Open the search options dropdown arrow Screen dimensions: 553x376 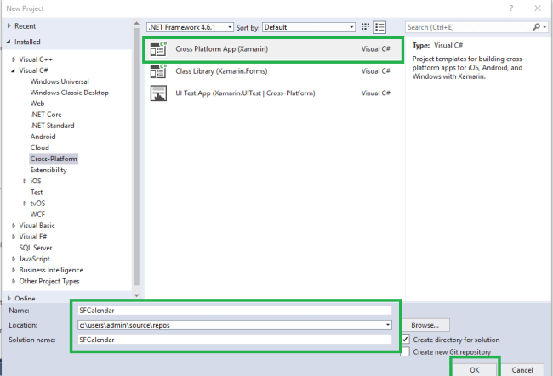[544, 27]
